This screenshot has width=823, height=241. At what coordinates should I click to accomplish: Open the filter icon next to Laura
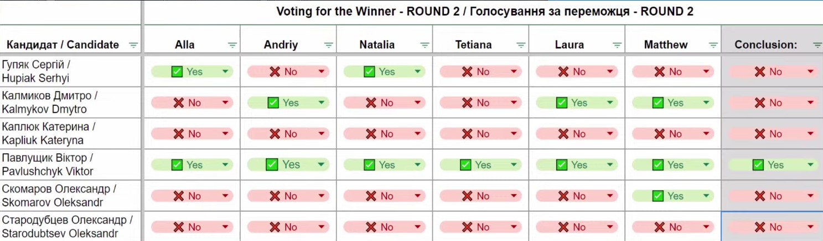618,45
